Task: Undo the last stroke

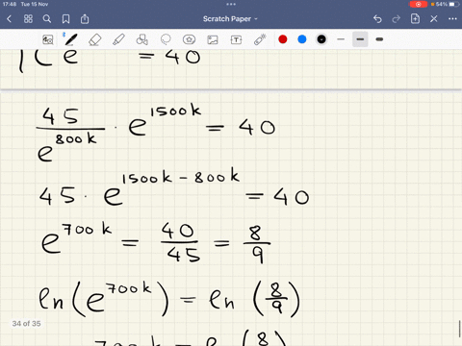Action: pyautogui.click(x=377, y=19)
